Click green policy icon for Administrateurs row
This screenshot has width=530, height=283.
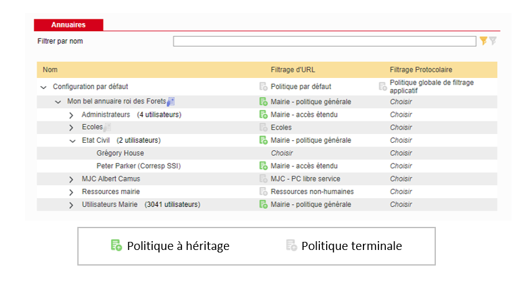[x=263, y=115]
